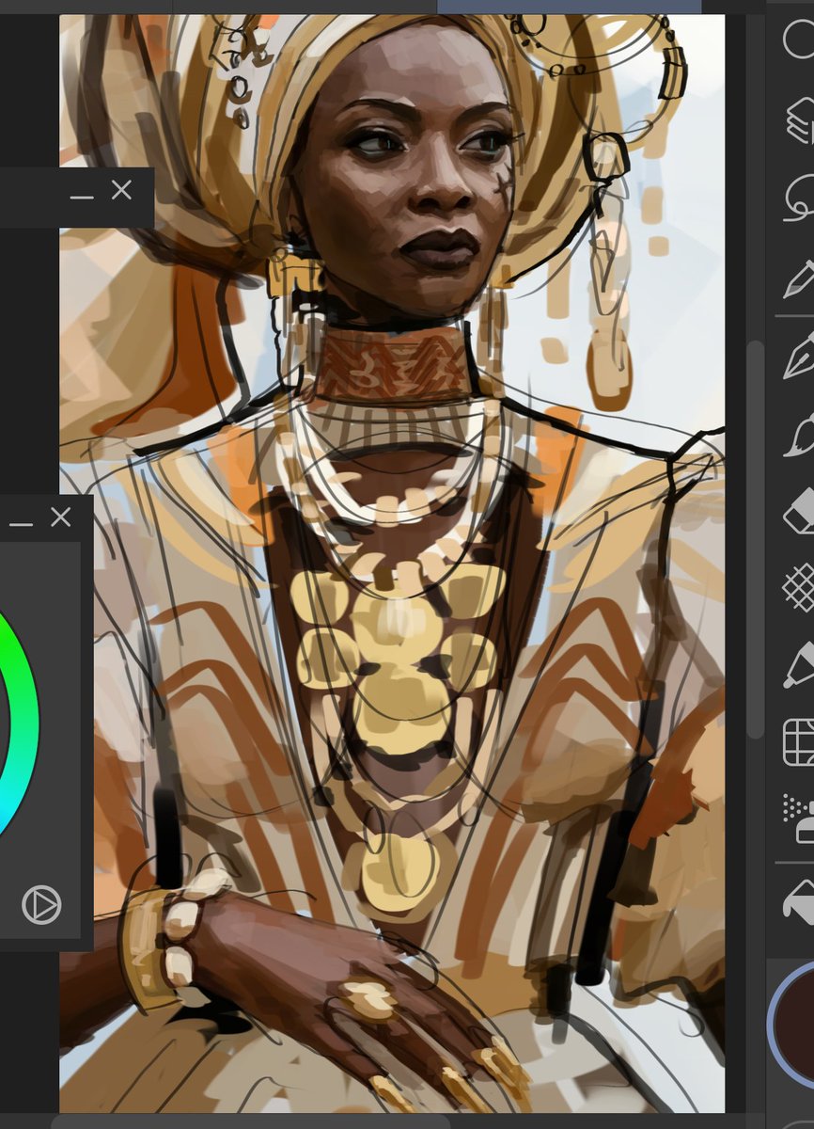Select the circle-shaped tool at the toolbar top

pos(799,39)
